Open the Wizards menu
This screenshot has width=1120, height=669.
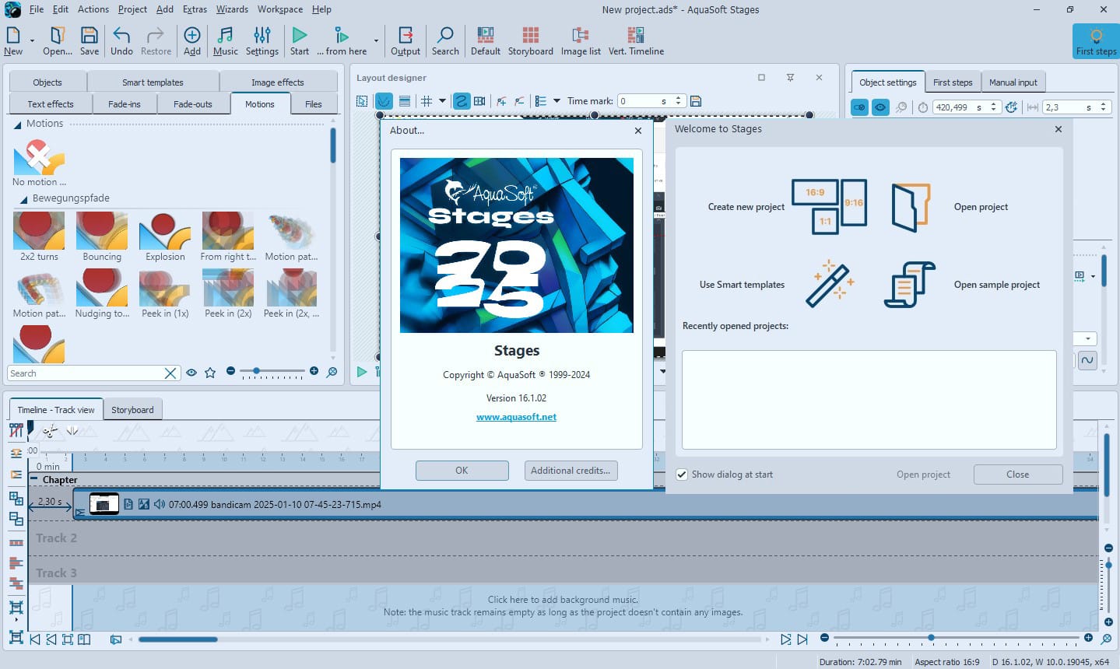click(231, 9)
